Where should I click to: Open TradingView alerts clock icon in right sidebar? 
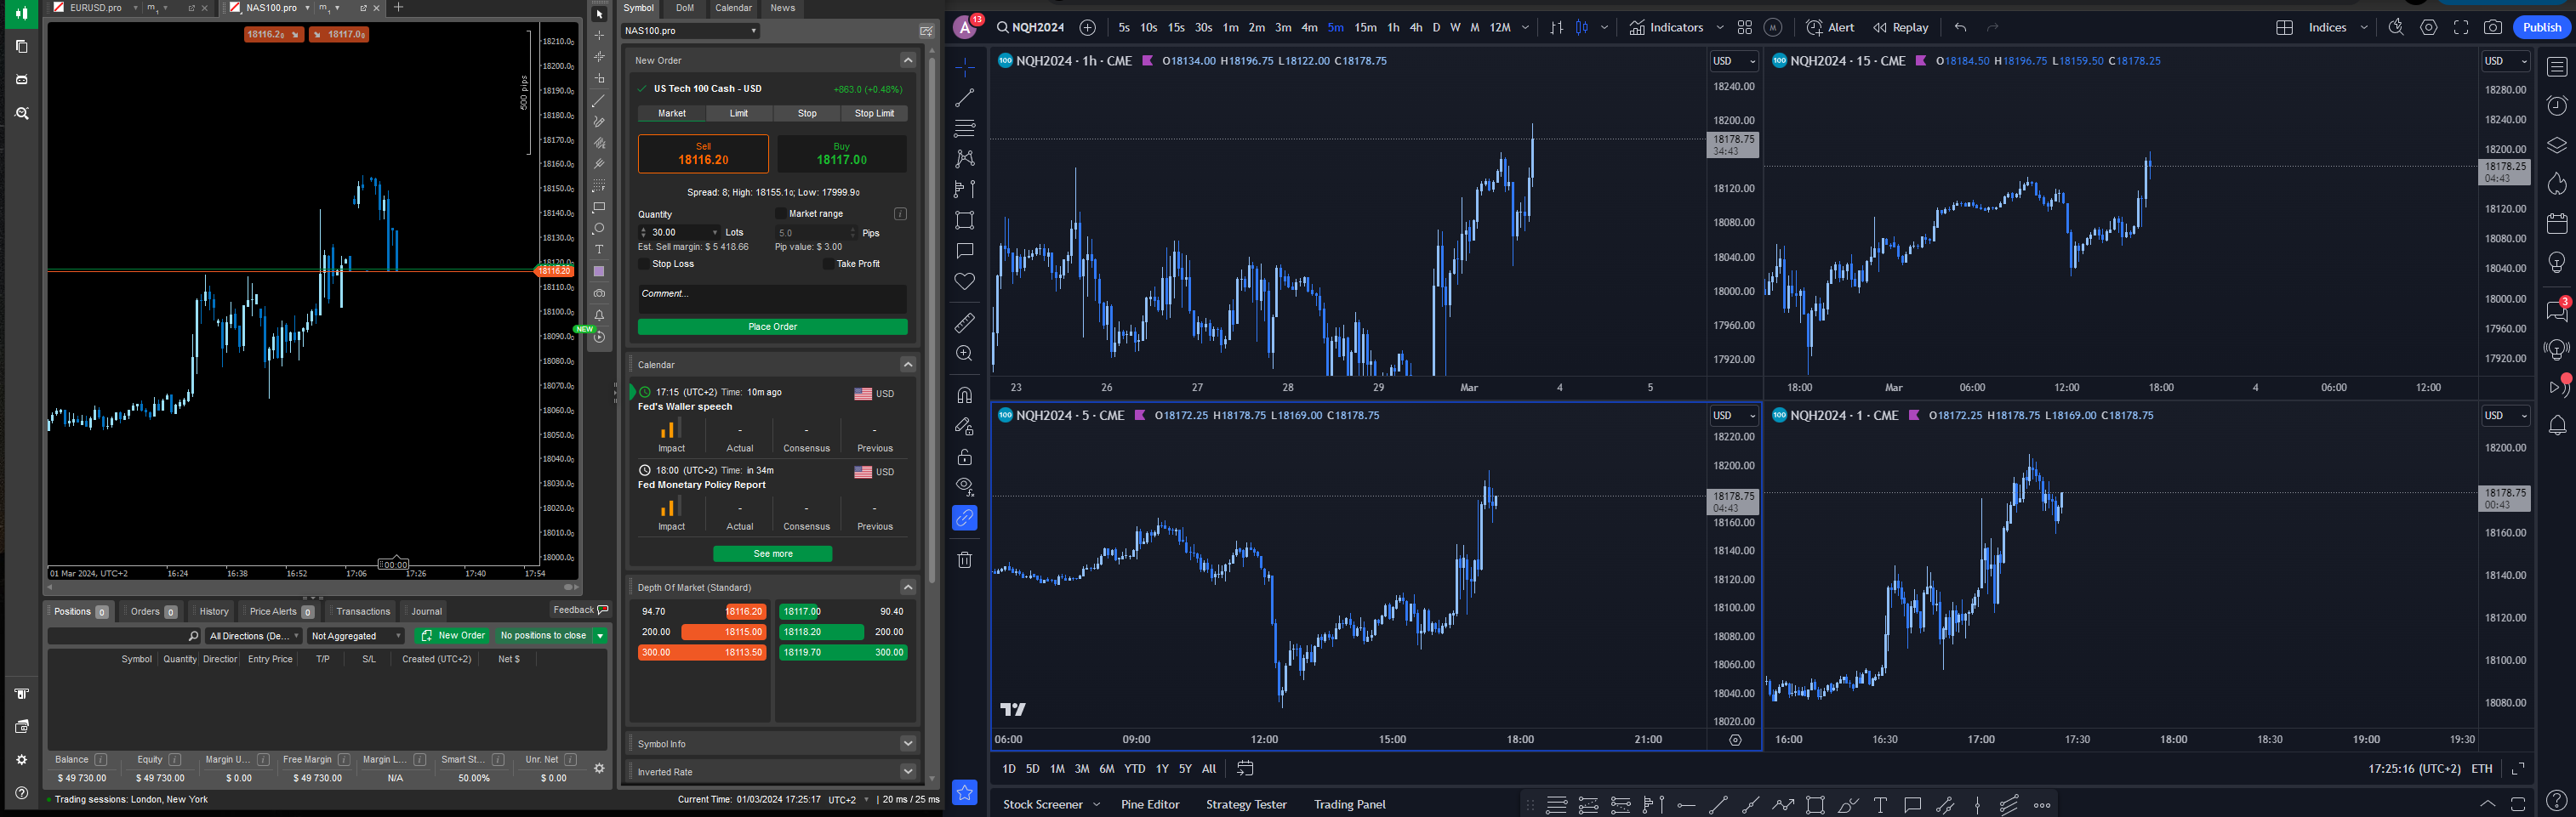click(2557, 106)
